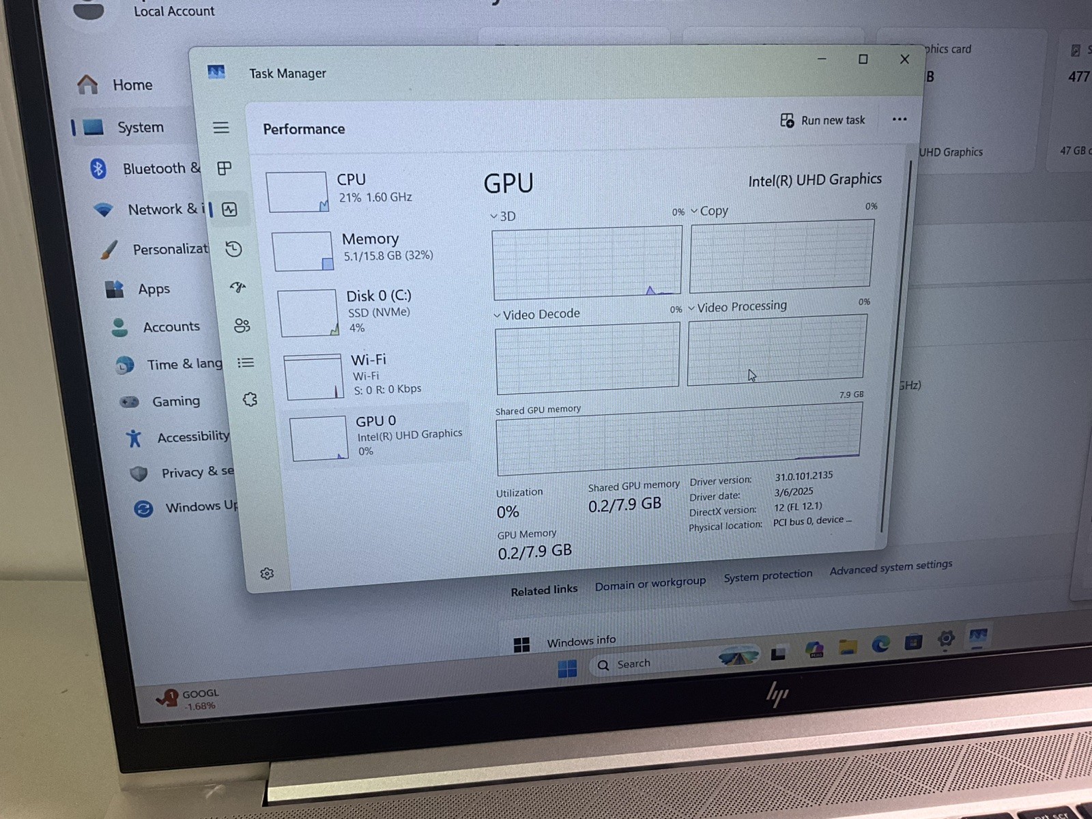Open Privacy & security in Settings
This screenshot has width=1092, height=819.
tap(182, 472)
